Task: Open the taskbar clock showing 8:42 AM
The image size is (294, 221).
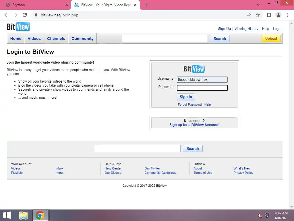Action: click(281, 216)
